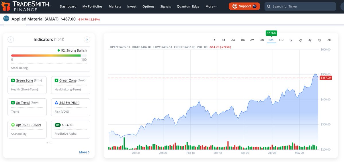
Task: Click the Dec 31 date axis label
Action: click(x=136, y=153)
